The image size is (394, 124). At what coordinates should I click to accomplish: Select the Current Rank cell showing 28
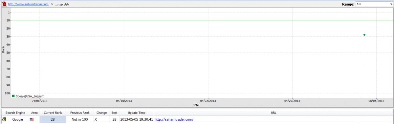tap(53, 119)
